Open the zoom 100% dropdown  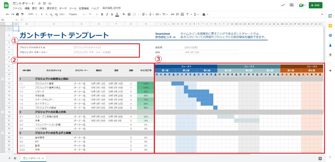coord(32,14)
